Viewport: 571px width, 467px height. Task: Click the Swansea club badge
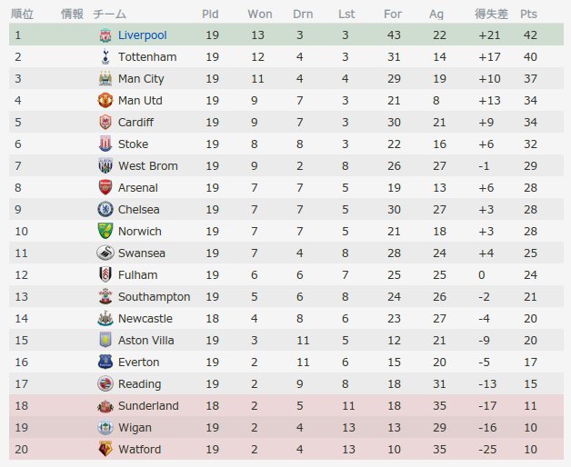coord(105,253)
